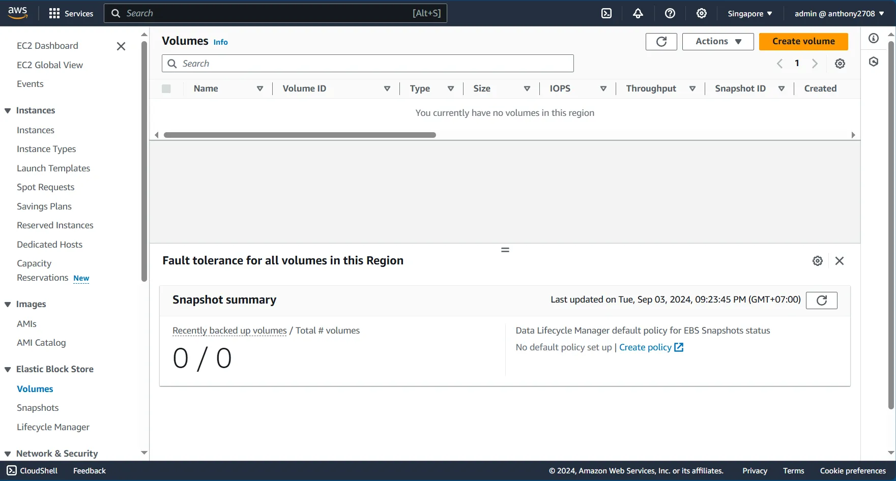
Task: Collapse the Images sidebar section
Action: click(x=8, y=305)
